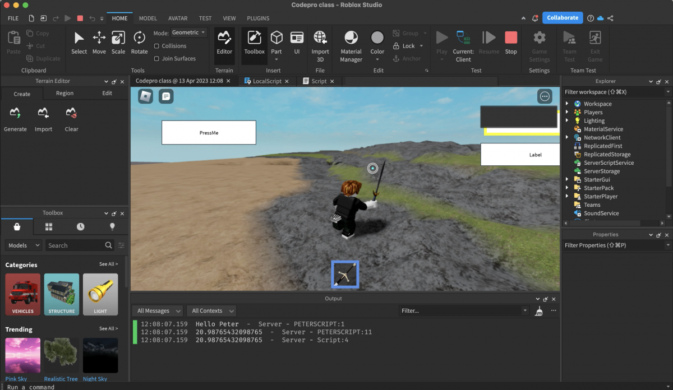Switch to the MODEL ribbon tab
673x390 pixels.
coord(148,18)
